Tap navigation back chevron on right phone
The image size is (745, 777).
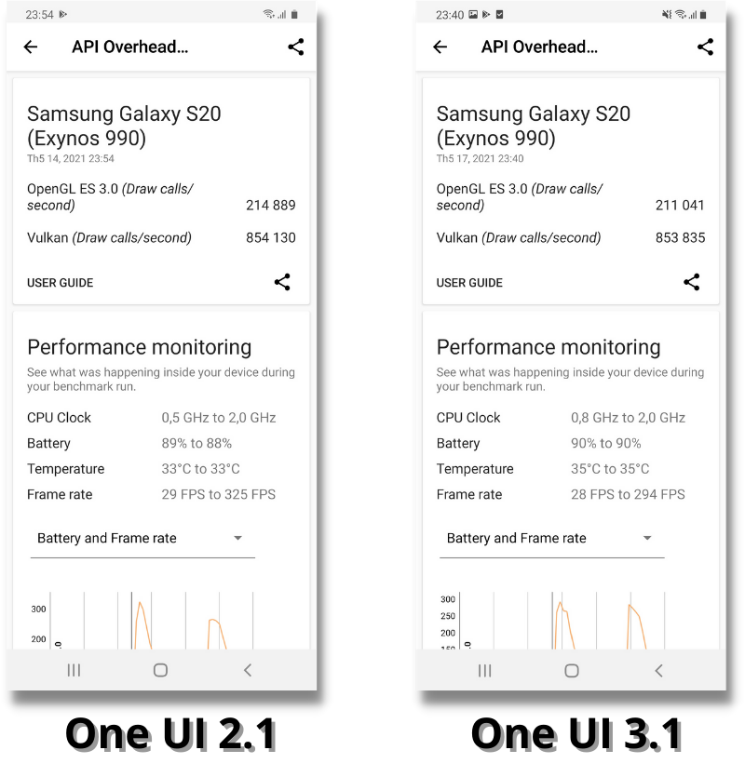pyautogui.click(x=658, y=670)
